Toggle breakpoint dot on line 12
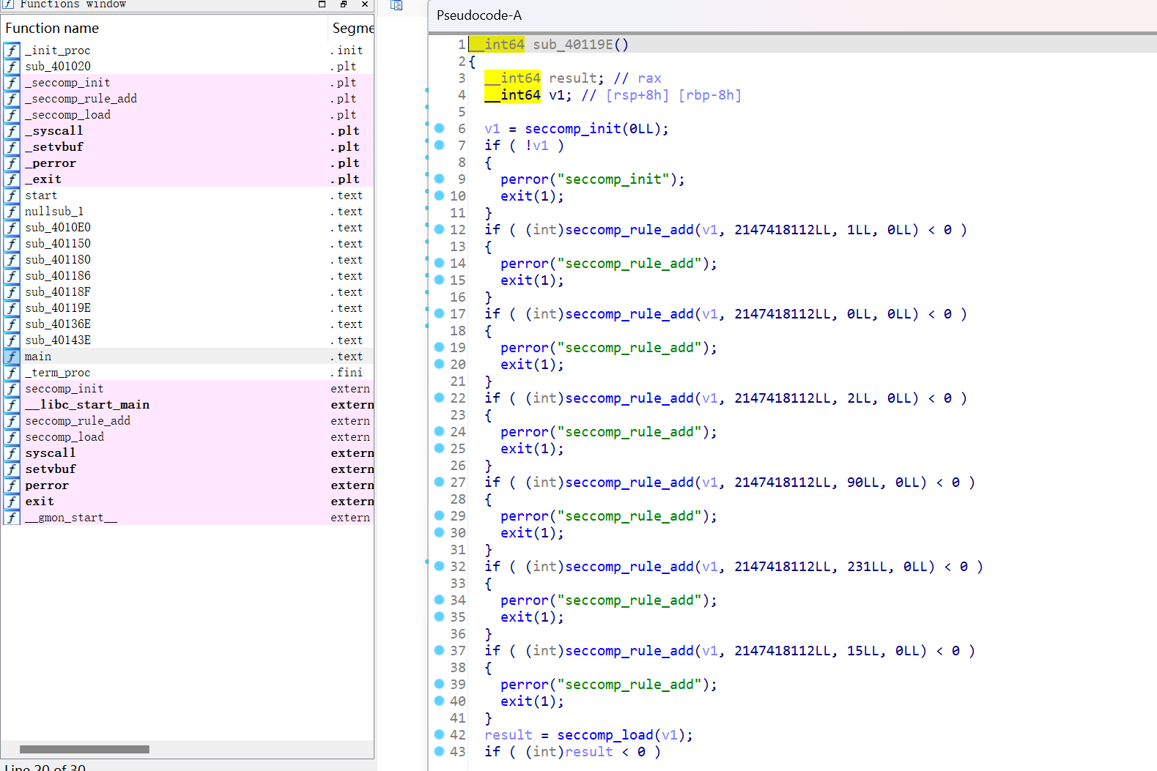 tap(439, 229)
